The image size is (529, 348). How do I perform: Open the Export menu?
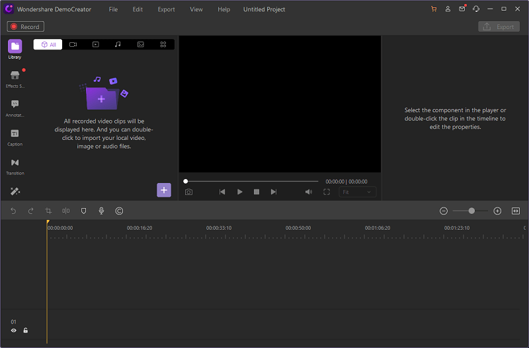pos(167,9)
